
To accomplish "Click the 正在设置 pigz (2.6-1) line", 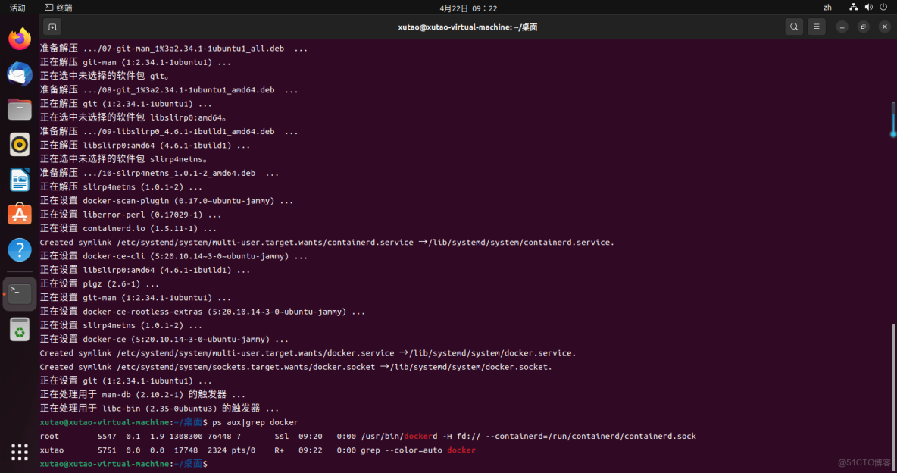I will coord(99,284).
